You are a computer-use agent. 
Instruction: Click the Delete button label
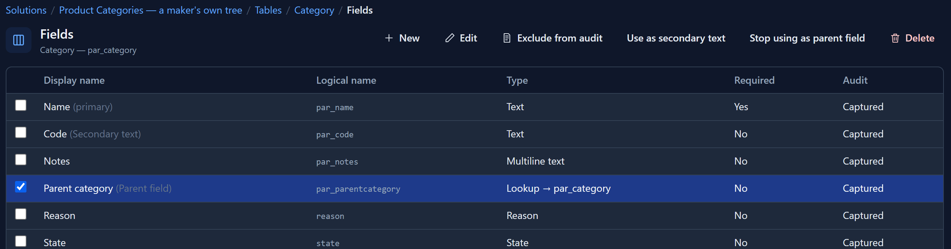(x=920, y=38)
